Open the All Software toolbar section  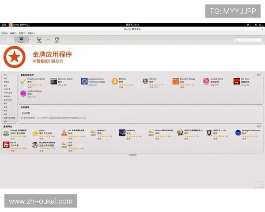(21, 40)
